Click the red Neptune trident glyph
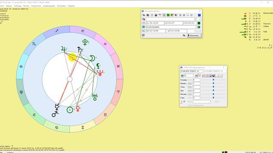Screen dimensions: 273x153 click(x=100, y=73)
